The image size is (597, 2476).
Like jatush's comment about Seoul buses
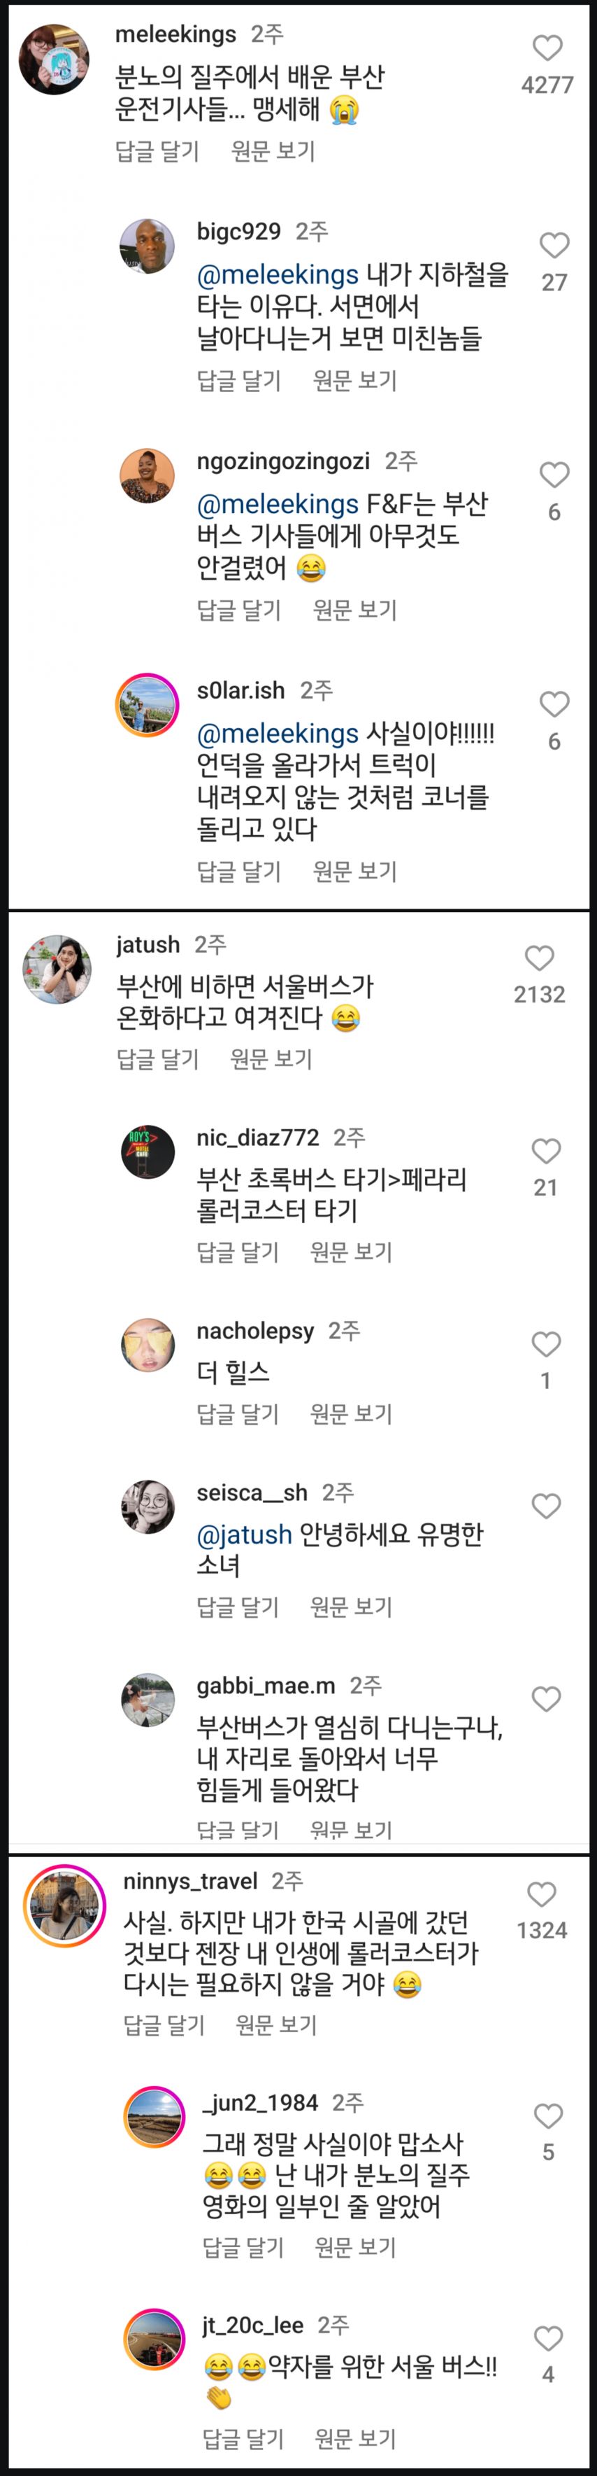(540, 958)
